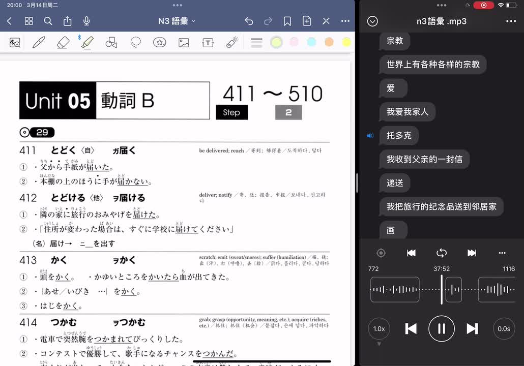Tap the screen recording indicator in status bar
This screenshot has width=524, height=366.
483,5
